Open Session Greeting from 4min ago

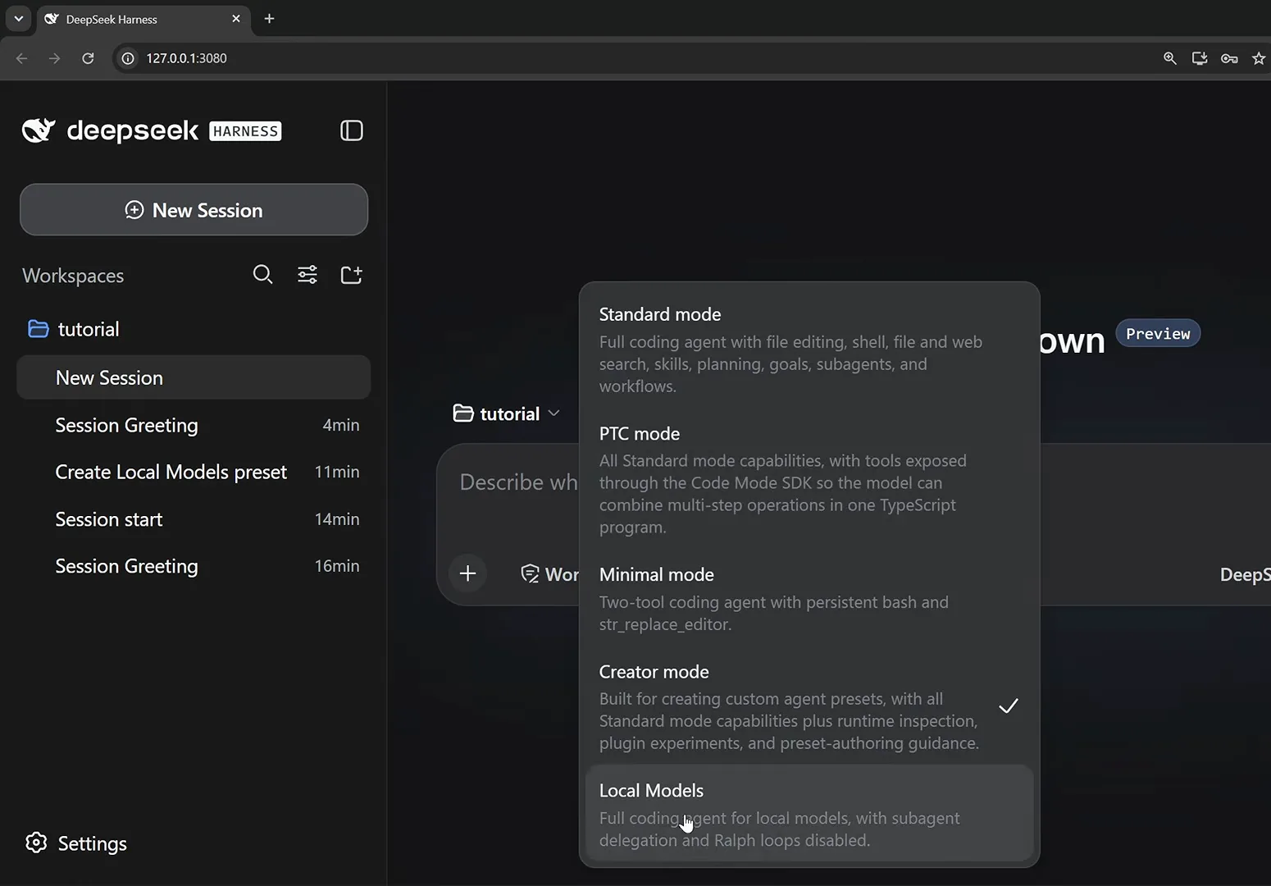pyautogui.click(x=194, y=425)
